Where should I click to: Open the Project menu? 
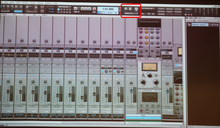click(33, 3)
